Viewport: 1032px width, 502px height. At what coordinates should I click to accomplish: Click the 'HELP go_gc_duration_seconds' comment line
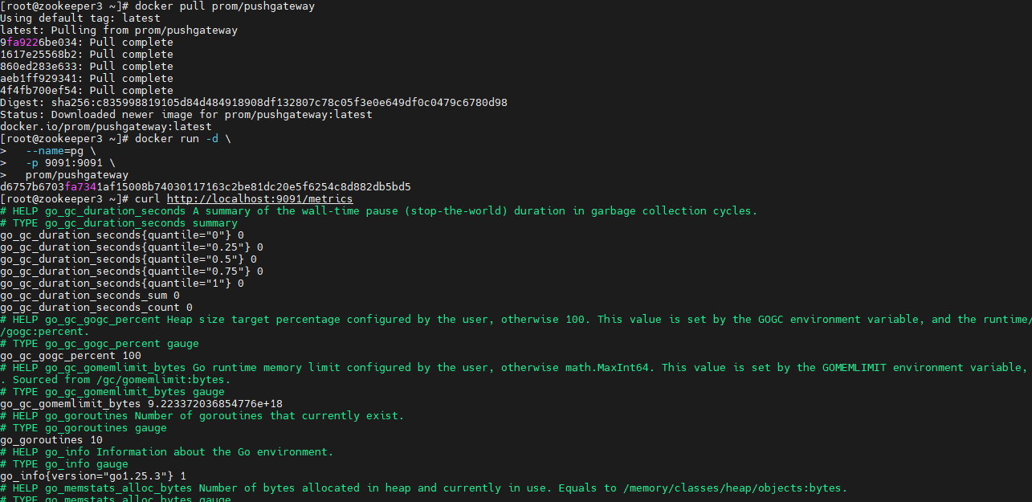378,211
